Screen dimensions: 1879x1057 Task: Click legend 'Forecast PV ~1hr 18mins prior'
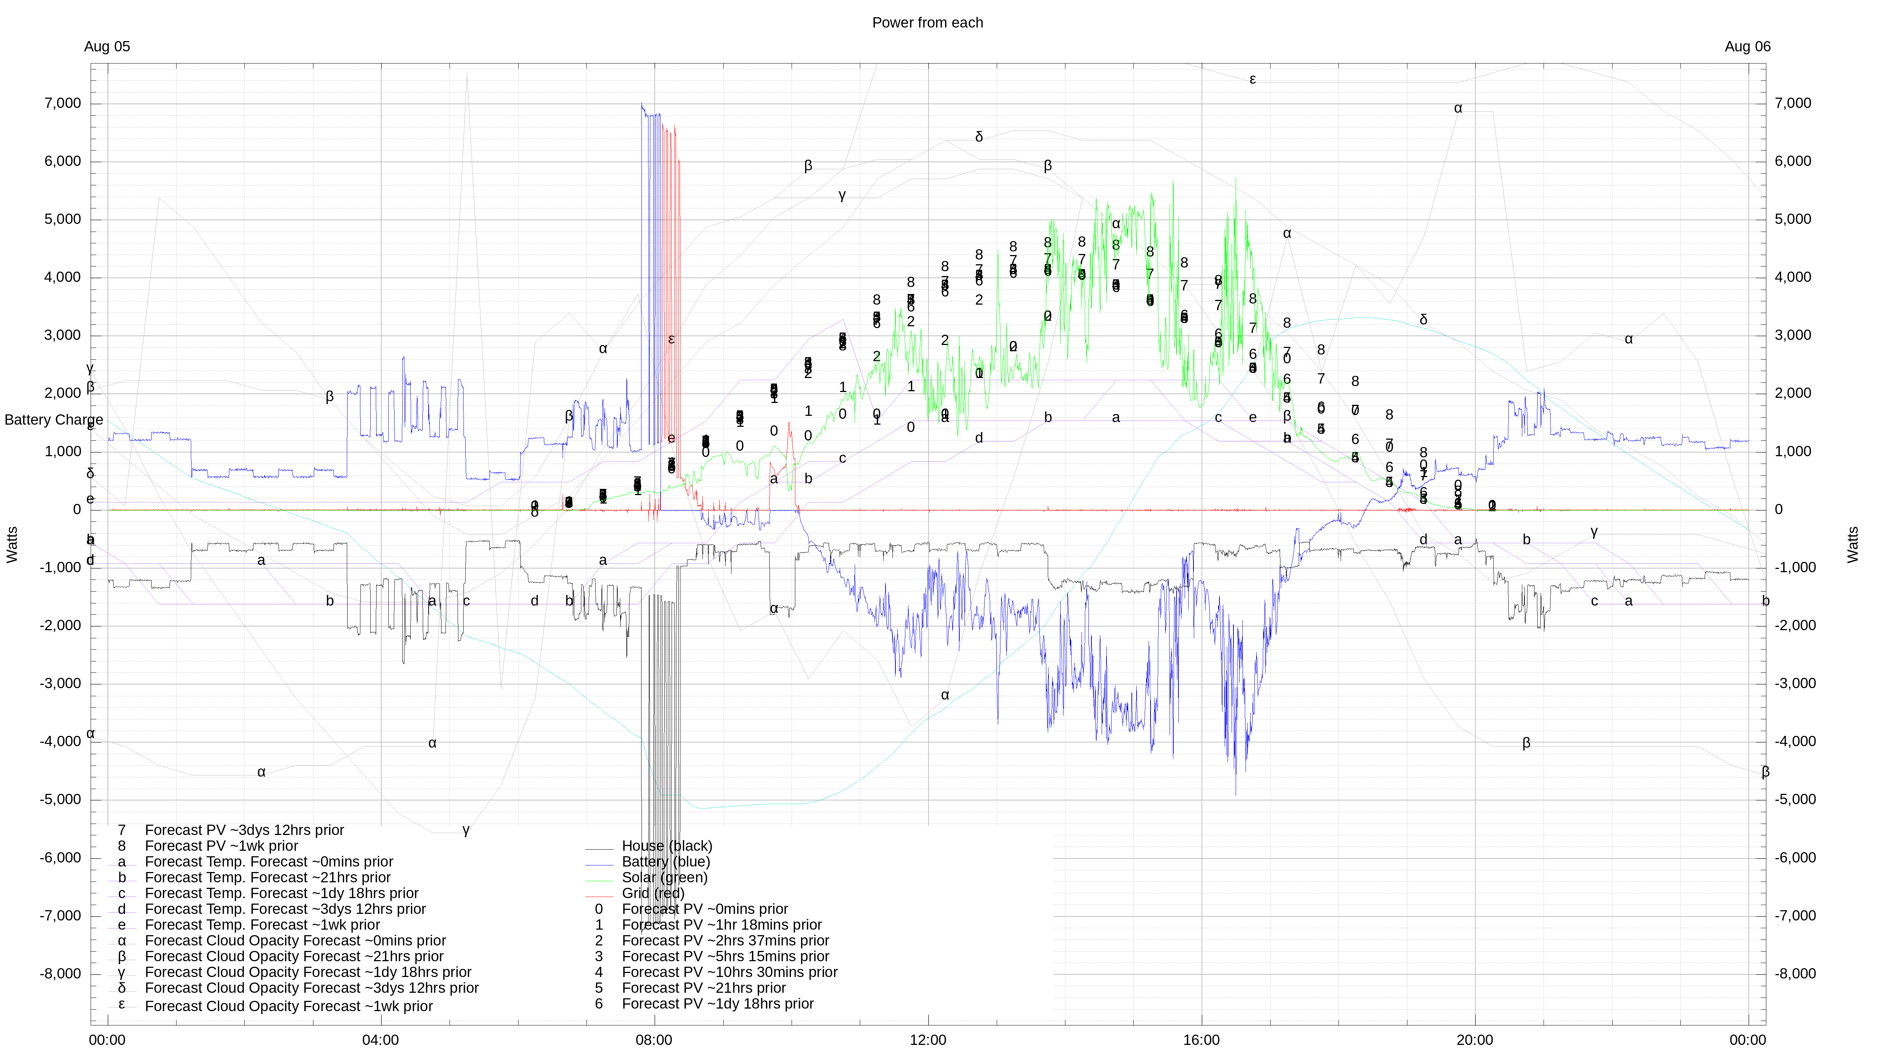[x=722, y=925]
